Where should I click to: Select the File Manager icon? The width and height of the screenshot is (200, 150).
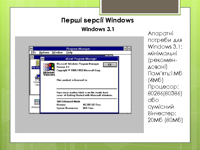[x=36, y=64]
